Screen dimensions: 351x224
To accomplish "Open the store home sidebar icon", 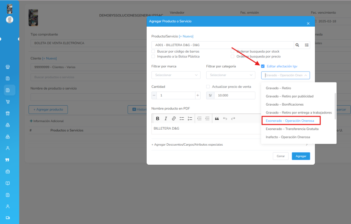I will click(x=8, y=67).
